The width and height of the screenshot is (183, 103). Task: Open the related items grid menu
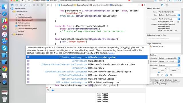[x=48, y=5]
